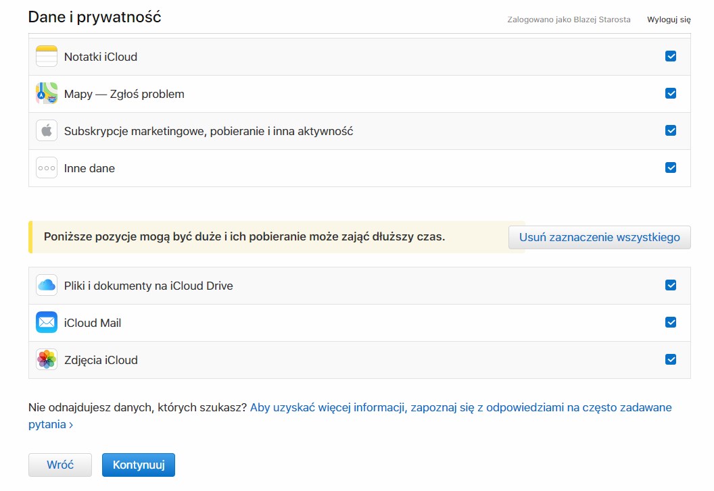Click the iCloud Drive cloud icon
Image resolution: width=714 pixels, height=491 pixels.
pyautogui.click(x=47, y=285)
